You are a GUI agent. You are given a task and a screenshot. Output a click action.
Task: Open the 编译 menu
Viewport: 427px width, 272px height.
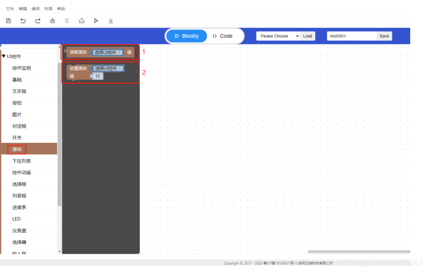[36, 9]
